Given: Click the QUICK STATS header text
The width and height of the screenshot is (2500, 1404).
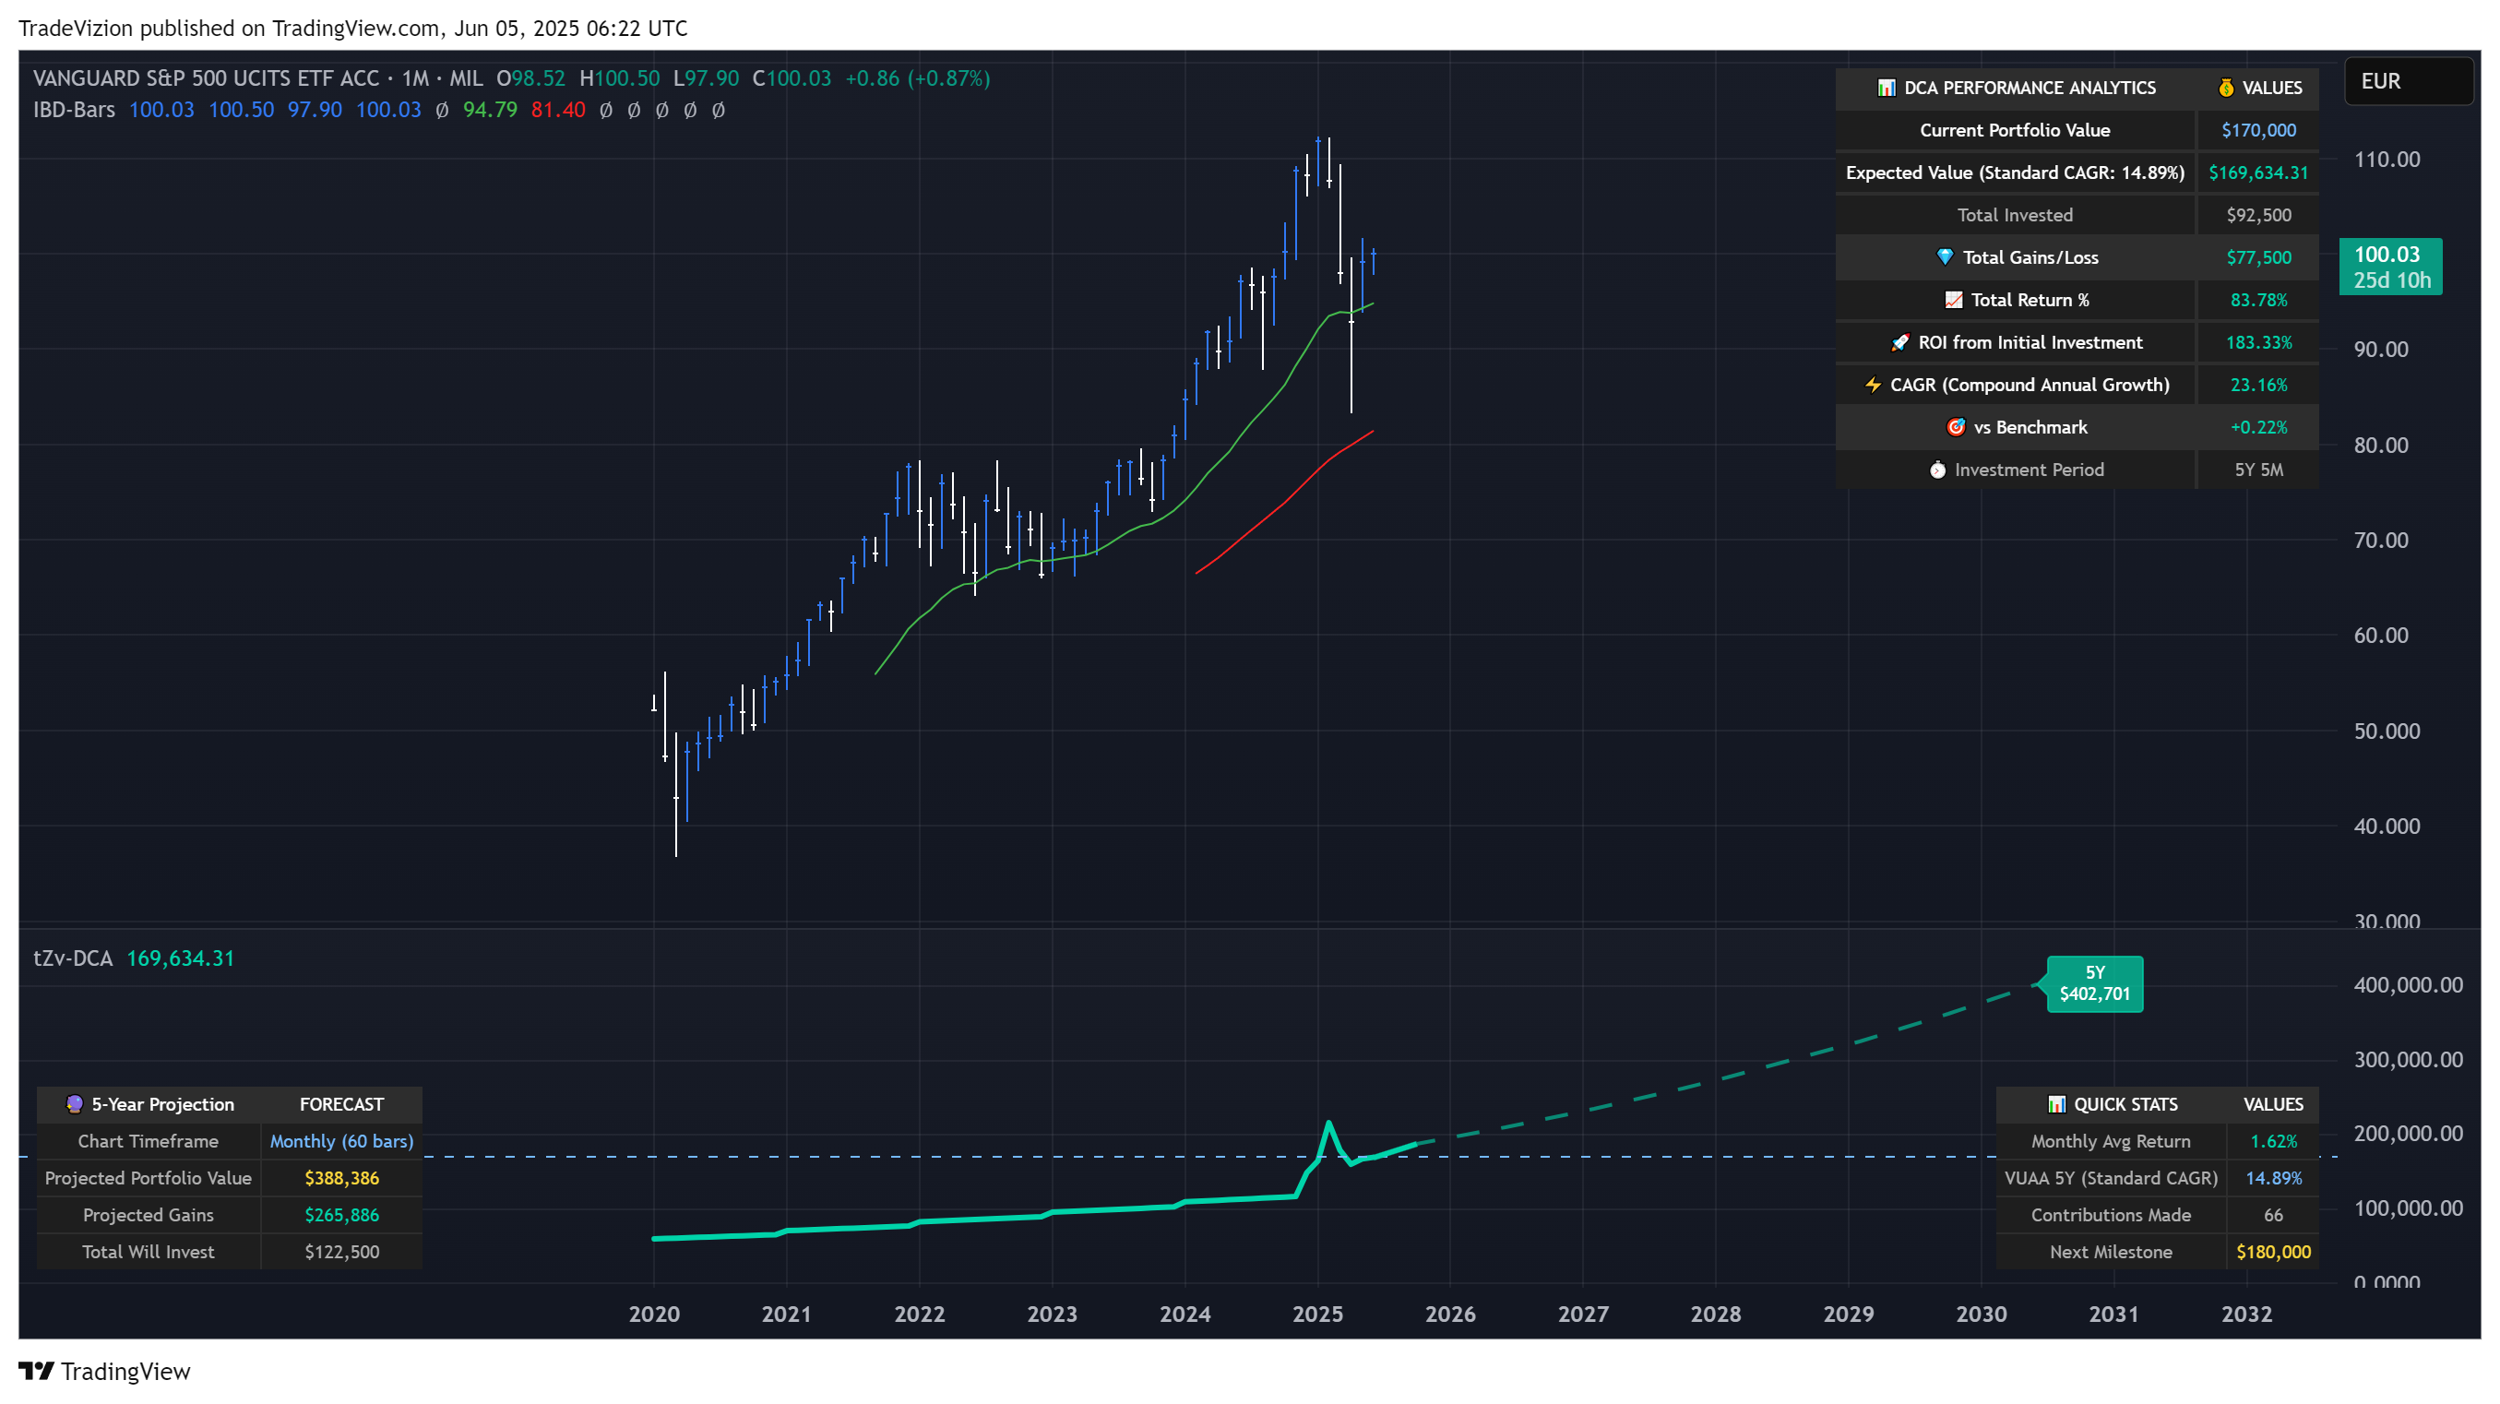Looking at the screenshot, I should pos(2125,1104).
